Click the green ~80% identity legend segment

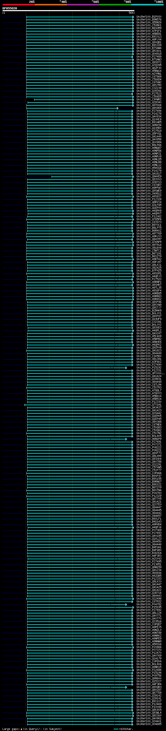(115, 5)
